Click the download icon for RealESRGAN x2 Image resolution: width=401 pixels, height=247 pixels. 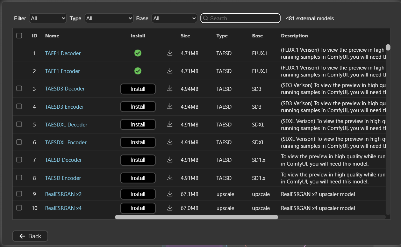pos(170,194)
